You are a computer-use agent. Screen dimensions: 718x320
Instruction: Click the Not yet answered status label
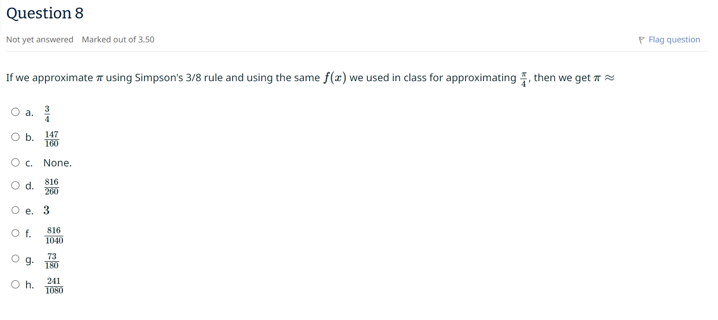[39, 39]
